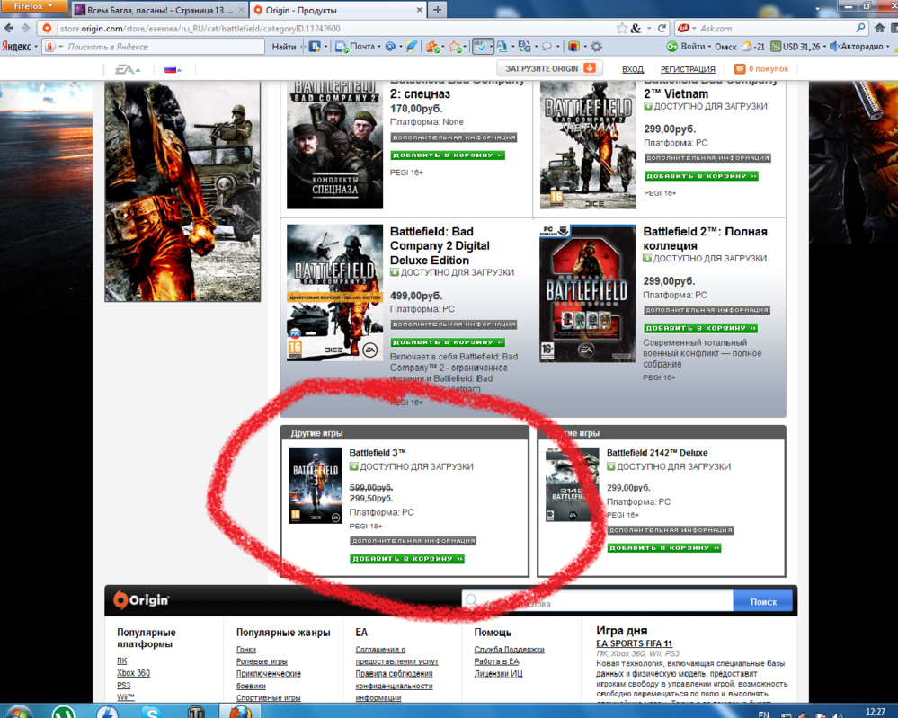The height and width of the screenshot is (718, 898).
Task: Open uTorrent from the taskbar
Action: [64, 713]
